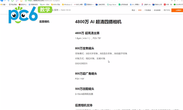Reload the page with refresh icon
This screenshot has height=110, width=183.
point(13,1)
